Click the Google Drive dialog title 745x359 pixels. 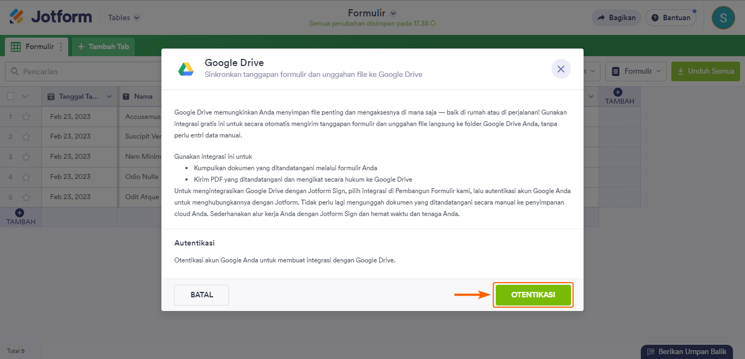coord(234,63)
